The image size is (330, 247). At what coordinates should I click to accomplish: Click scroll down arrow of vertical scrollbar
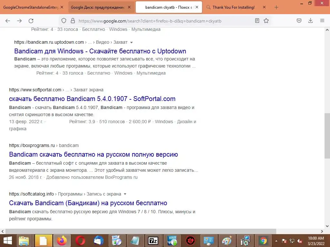pos(327,226)
